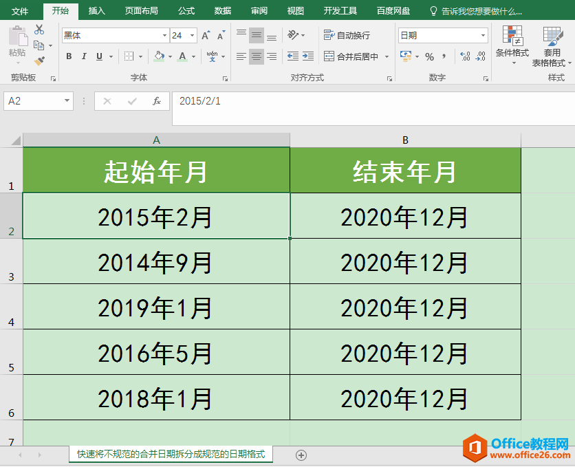
Task: Click inside the formula bar
Action: [x=373, y=109]
